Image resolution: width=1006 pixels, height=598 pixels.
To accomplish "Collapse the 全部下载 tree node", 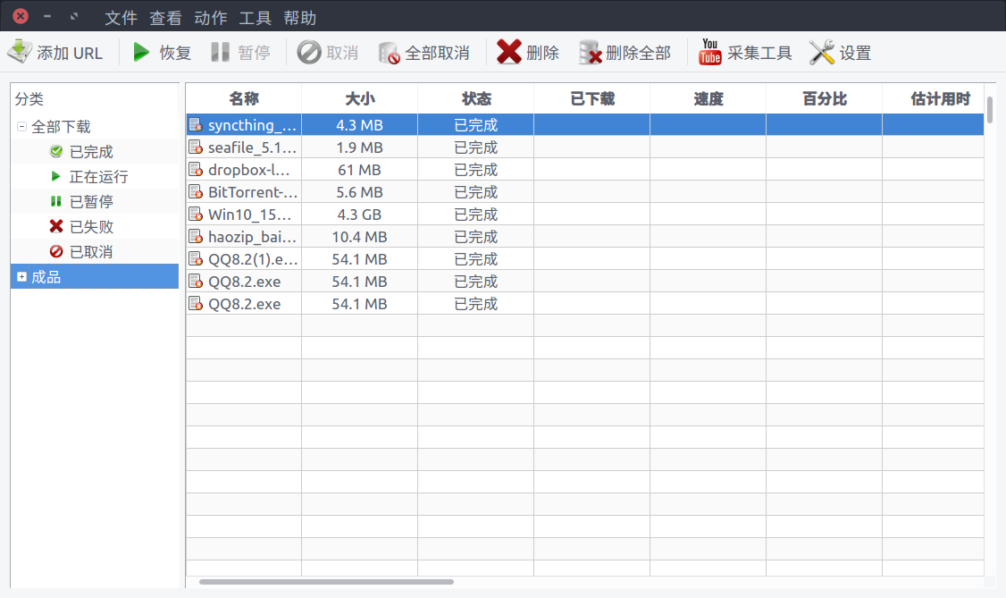I will [x=21, y=126].
